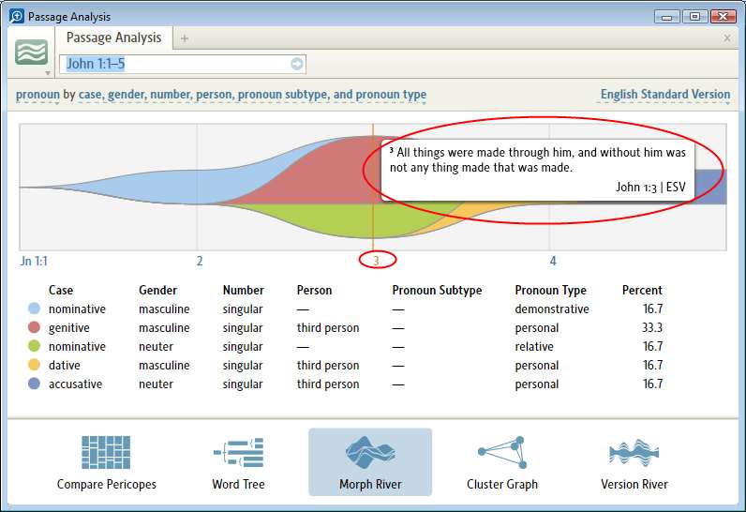Maximize the Passage Analysis window
This screenshot has width=746, height=512.
click(694, 17)
